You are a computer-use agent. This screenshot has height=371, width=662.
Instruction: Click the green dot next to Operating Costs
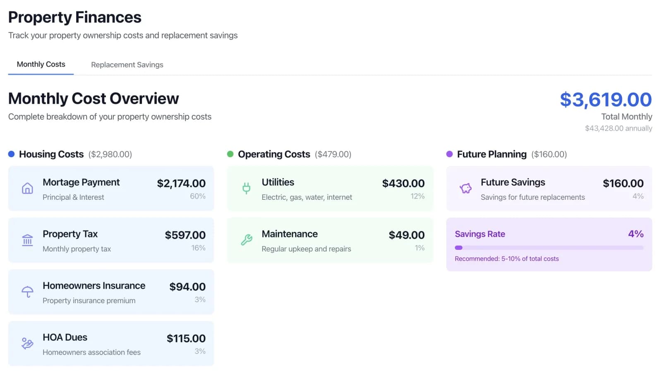tap(230, 154)
